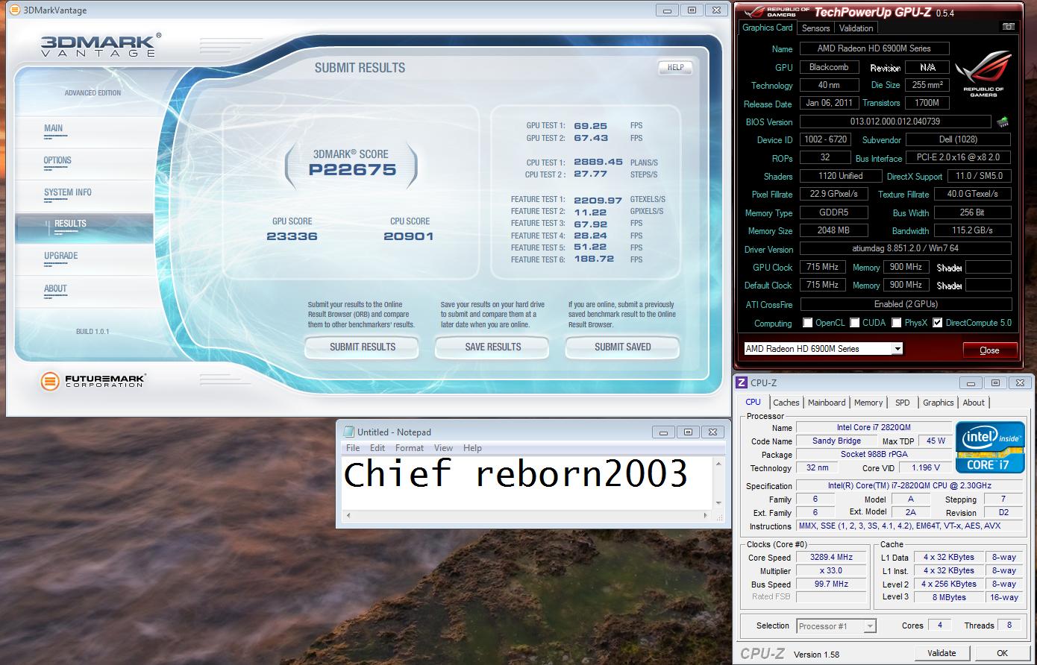
Task: Switch to the Sensors tab in GPU-Z
Action: pyautogui.click(x=815, y=28)
